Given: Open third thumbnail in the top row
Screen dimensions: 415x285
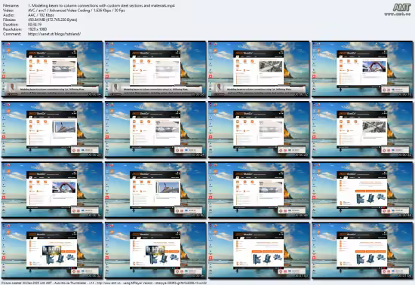Looking at the screenshot, I should tap(259, 69).
